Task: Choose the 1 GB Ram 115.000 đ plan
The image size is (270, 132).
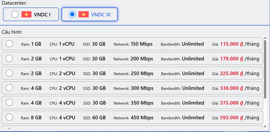Action: [x=9, y=44]
